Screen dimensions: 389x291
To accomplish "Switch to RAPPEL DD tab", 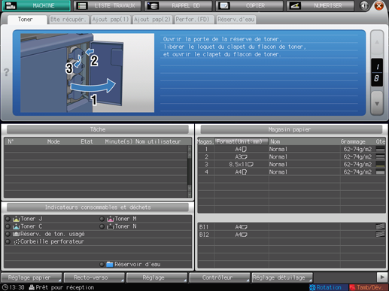I will tap(178, 5).
